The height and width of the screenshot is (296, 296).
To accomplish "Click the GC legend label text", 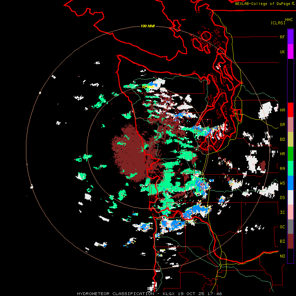I will [x=282, y=227].
